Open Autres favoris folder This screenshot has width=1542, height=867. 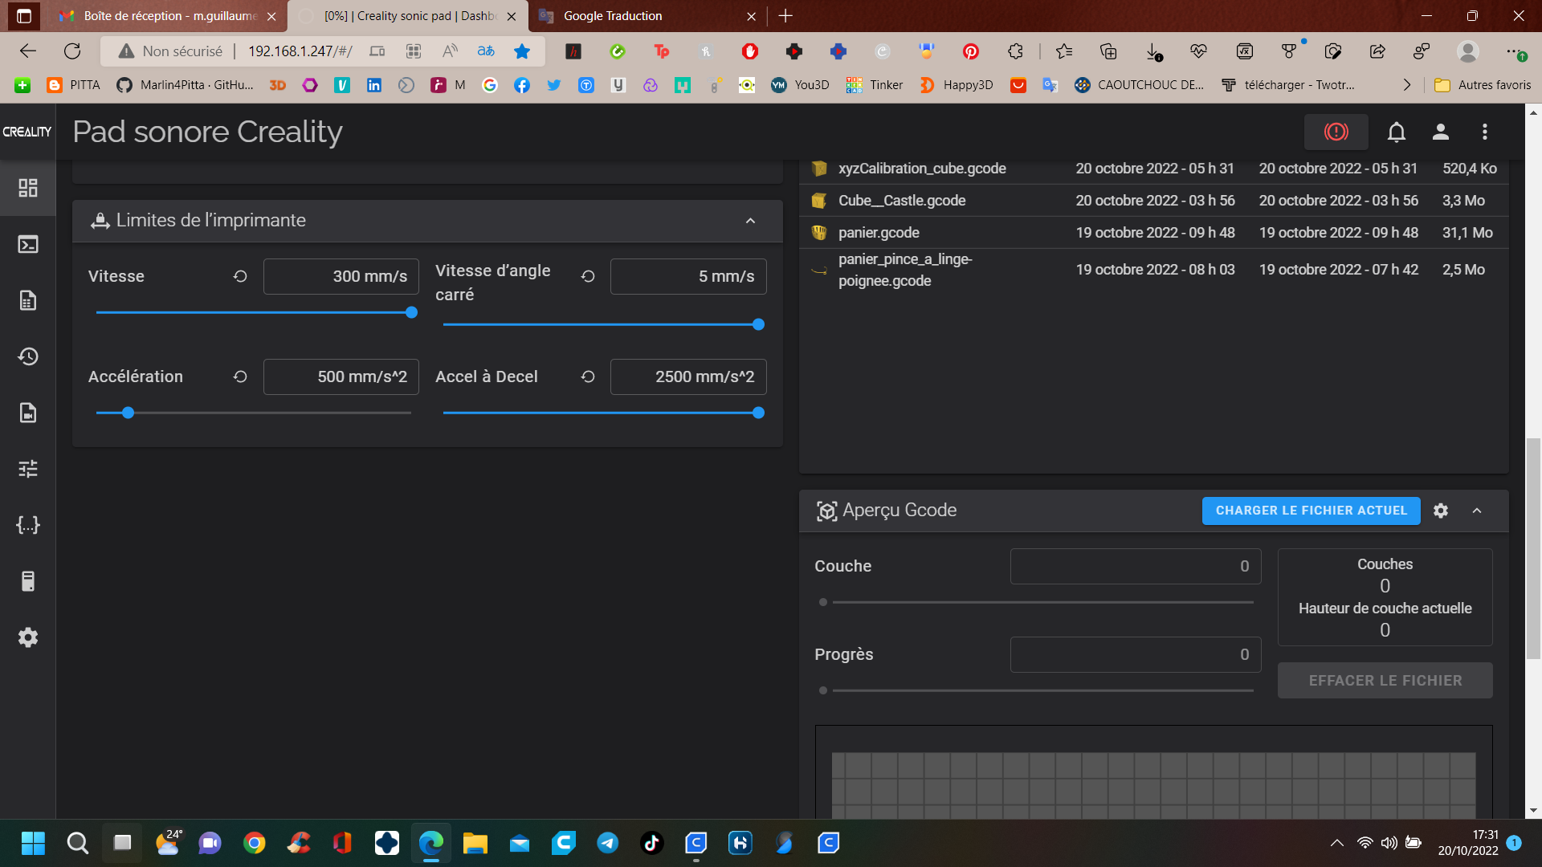[1483, 85]
